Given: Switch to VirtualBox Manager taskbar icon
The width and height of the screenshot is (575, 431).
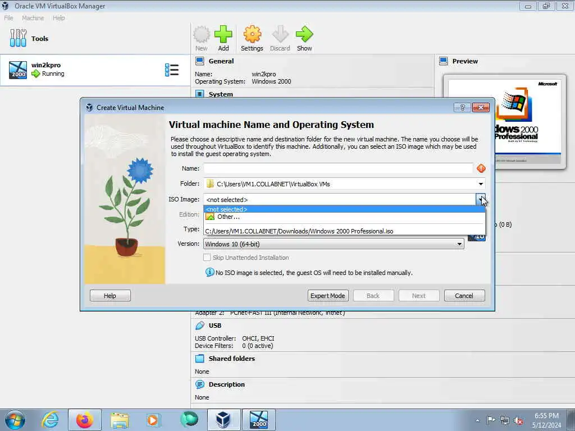Looking at the screenshot, I should pos(223,420).
